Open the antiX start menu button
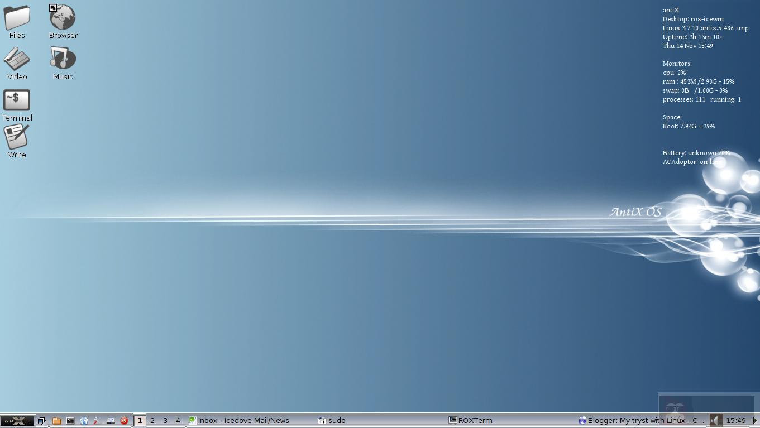 point(17,421)
